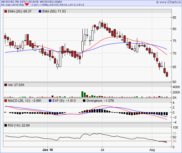The image size is (182, 153).
Task: Click the MICROSEC FIN SERV LTD chart title
Action: (x=31, y=2)
